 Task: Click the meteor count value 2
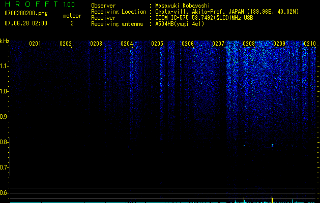click(x=72, y=23)
